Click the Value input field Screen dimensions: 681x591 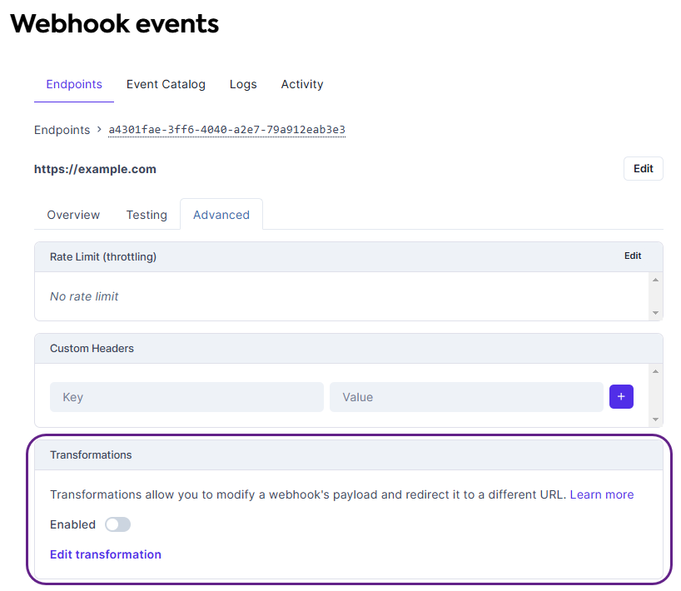[x=466, y=396]
